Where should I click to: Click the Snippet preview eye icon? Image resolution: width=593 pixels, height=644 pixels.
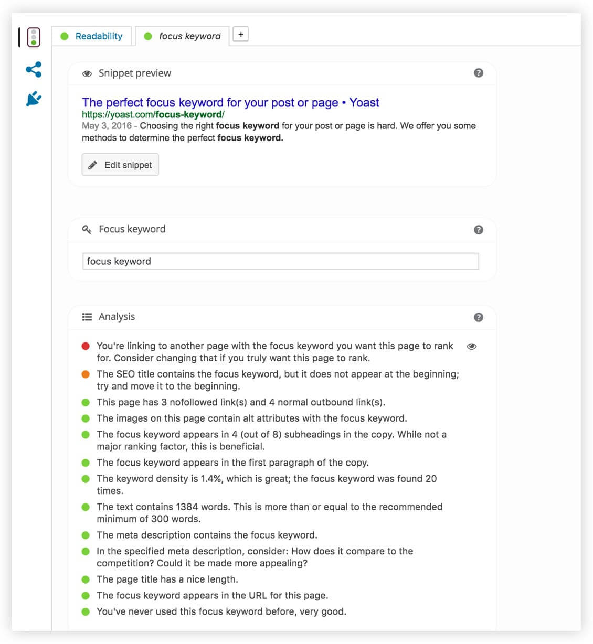pos(87,73)
